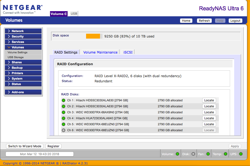The height and width of the screenshot is (166, 250).
Task: Select the Volume C tab
Action: click(59, 14)
